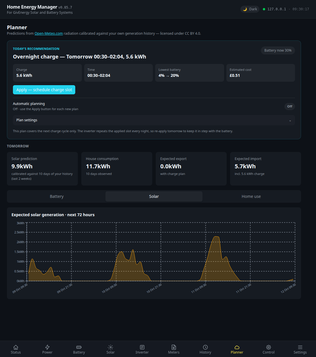The height and width of the screenshot is (357, 316).
Task: Click the Expected export 0.0kWh card
Action: click(191, 169)
